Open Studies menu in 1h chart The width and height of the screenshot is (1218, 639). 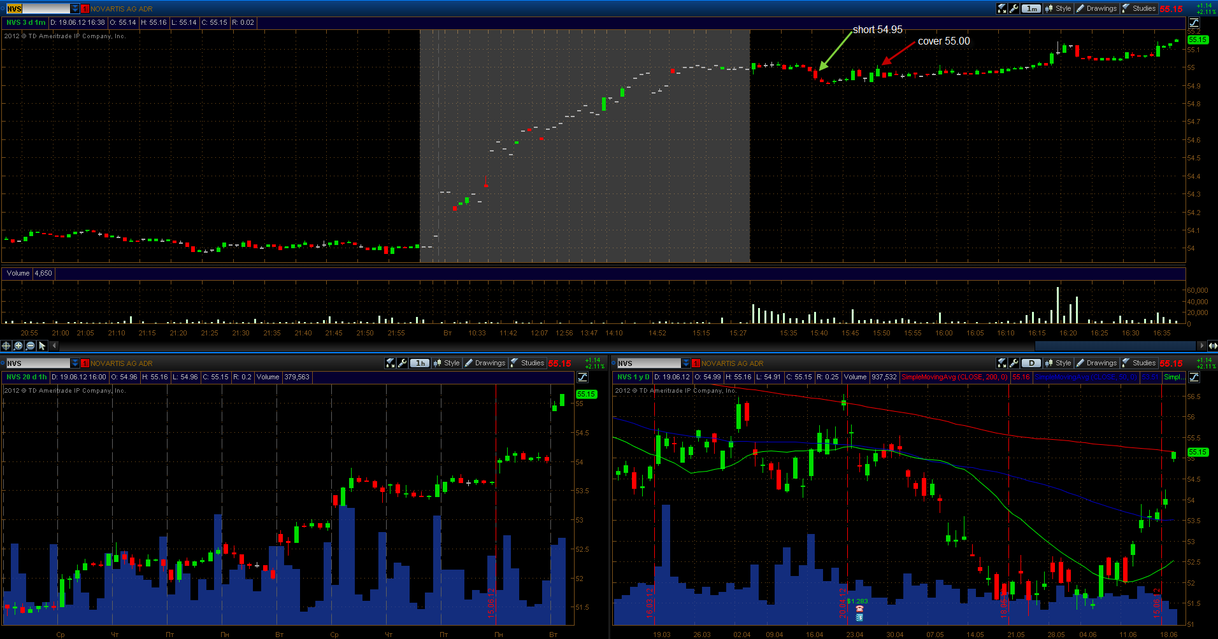point(527,363)
